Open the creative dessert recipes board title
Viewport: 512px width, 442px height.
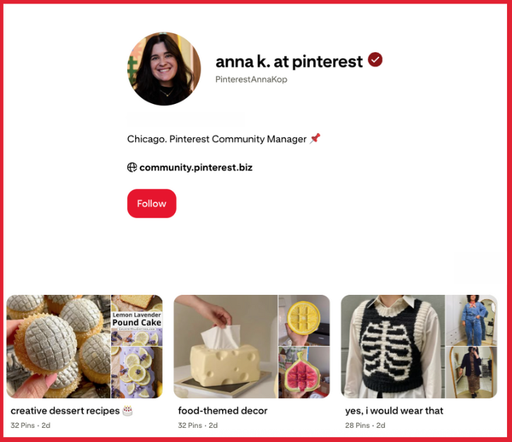point(65,411)
